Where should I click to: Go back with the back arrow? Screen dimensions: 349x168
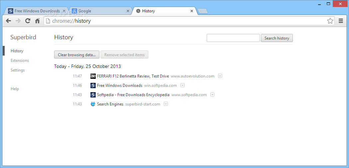click(x=8, y=21)
